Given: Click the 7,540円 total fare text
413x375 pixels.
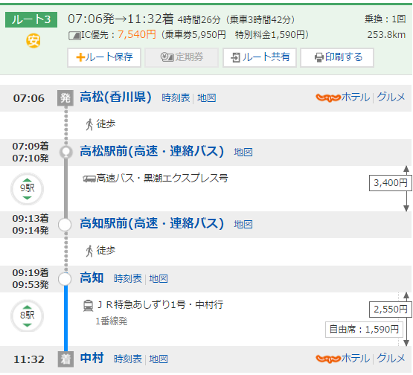Looking at the screenshot, I should click(137, 34).
